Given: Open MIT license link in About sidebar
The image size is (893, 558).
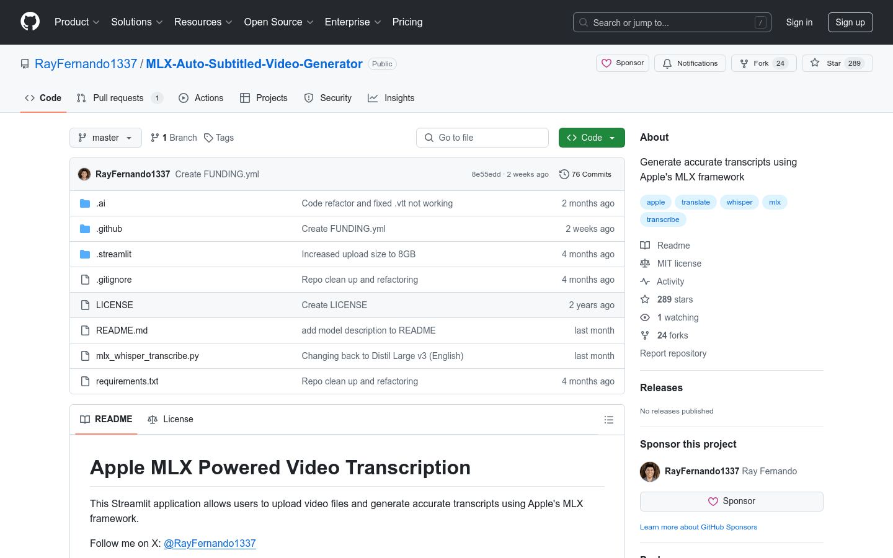Looking at the screenshot, I should click(x=671, y=263).
